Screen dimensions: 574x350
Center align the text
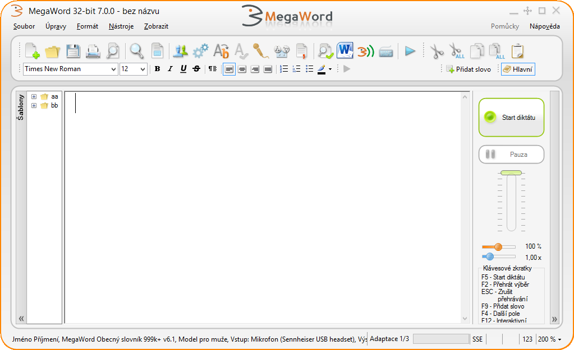pos(242,69)
